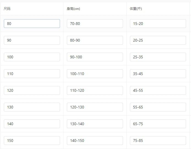Select the size input showing 140

click(32, 124)
